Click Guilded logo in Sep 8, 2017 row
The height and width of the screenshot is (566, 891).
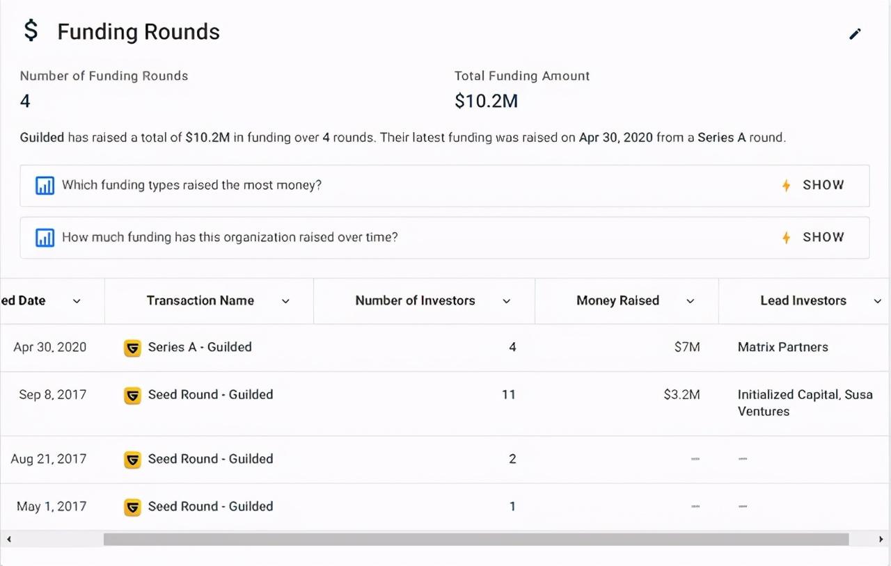pyautogui.click(x=132, y=396)
